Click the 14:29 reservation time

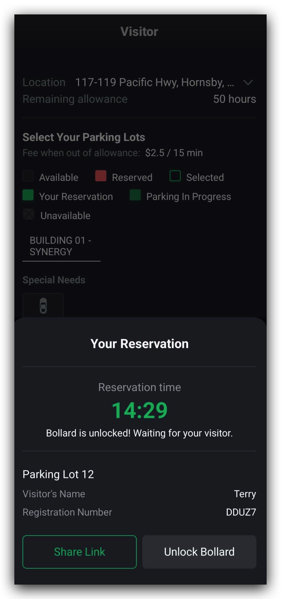[139, 410]
